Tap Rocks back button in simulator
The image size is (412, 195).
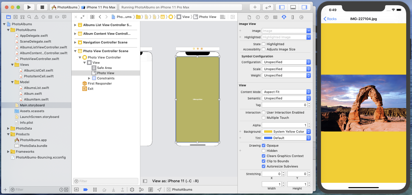point(330,19)
